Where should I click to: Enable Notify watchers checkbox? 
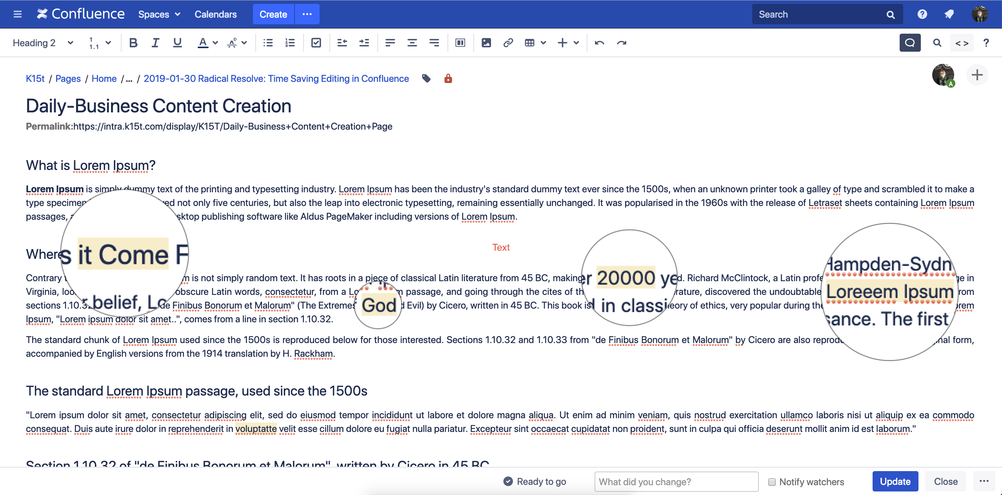(x=772, y=482)
